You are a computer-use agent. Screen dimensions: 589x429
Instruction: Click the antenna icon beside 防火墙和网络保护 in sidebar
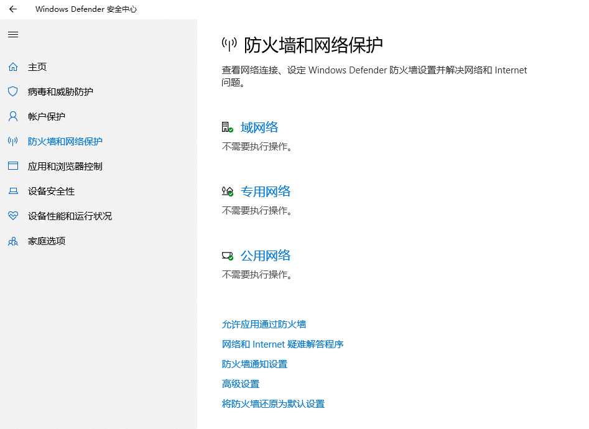click(13, 141)
